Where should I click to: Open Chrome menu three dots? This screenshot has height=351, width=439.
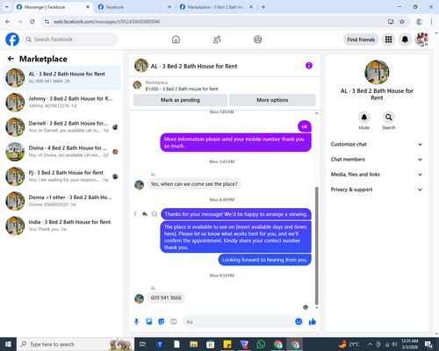pyautogui.click(x=431, y=22)
